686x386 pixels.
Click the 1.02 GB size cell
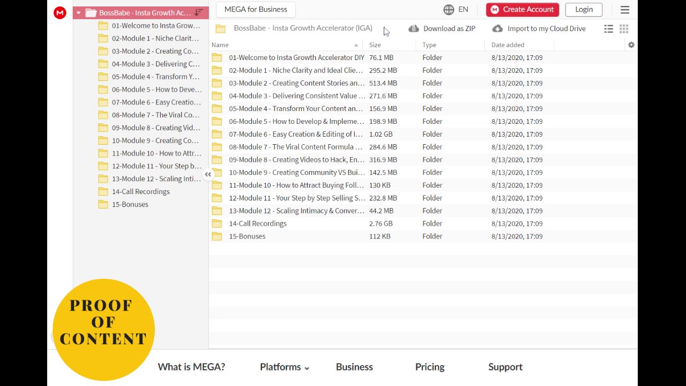381,134
